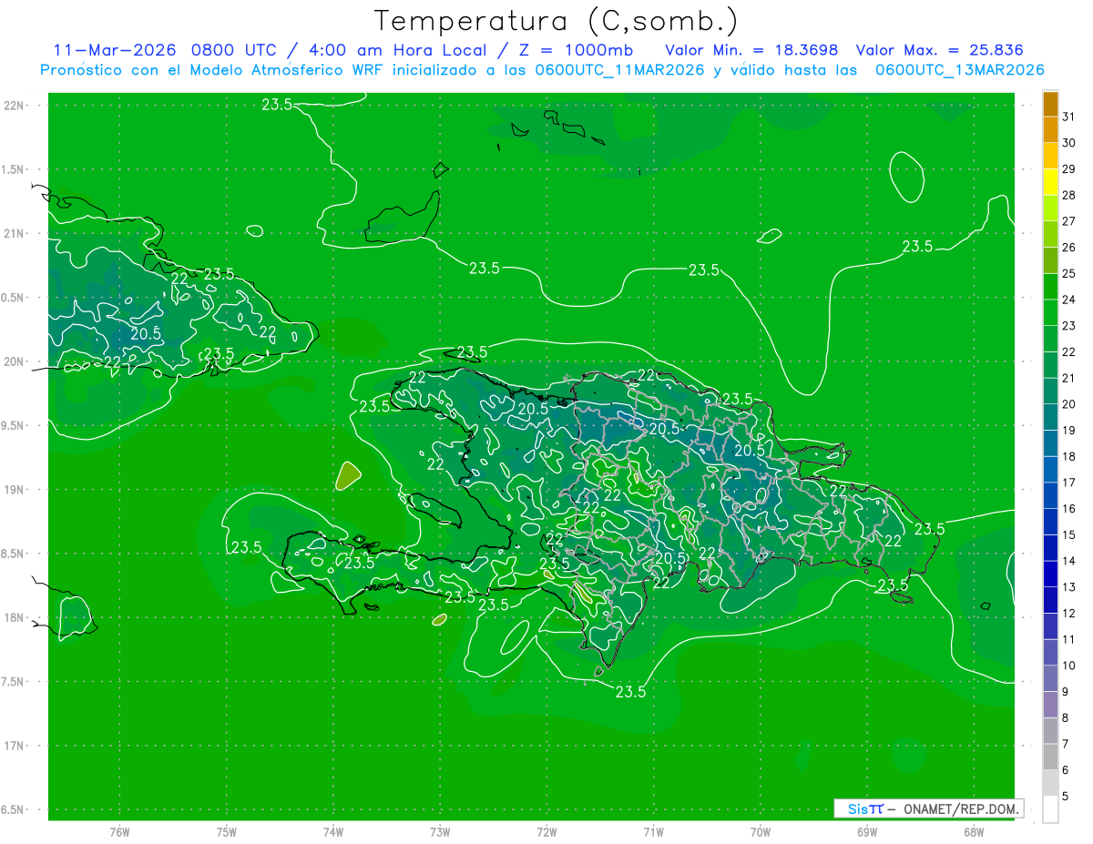The image size is (1093, 844).
Task: Click longitude axis label "68W"
Action: coord(974,831)
